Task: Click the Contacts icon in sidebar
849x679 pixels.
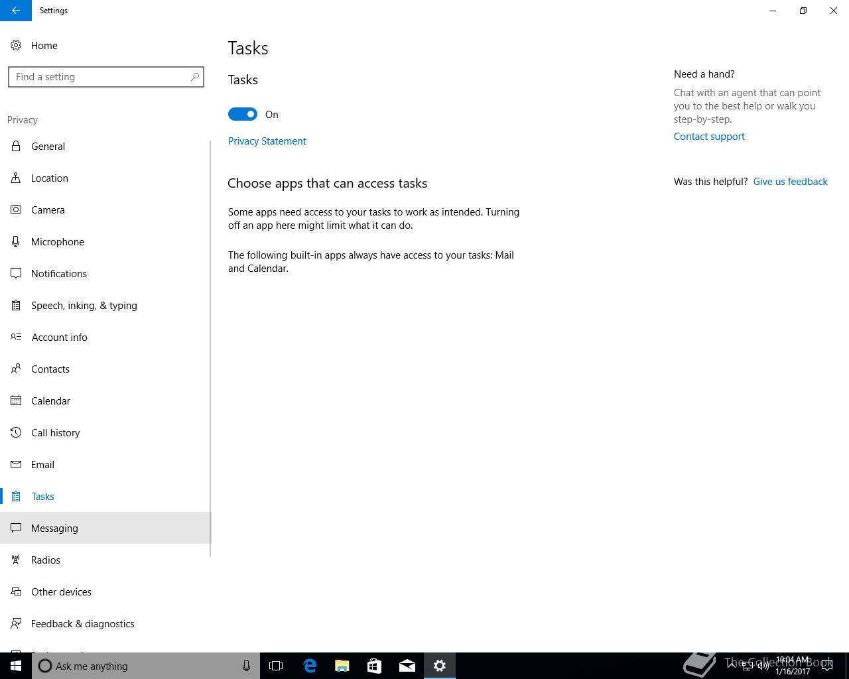Action: click(x=16, y=369)
